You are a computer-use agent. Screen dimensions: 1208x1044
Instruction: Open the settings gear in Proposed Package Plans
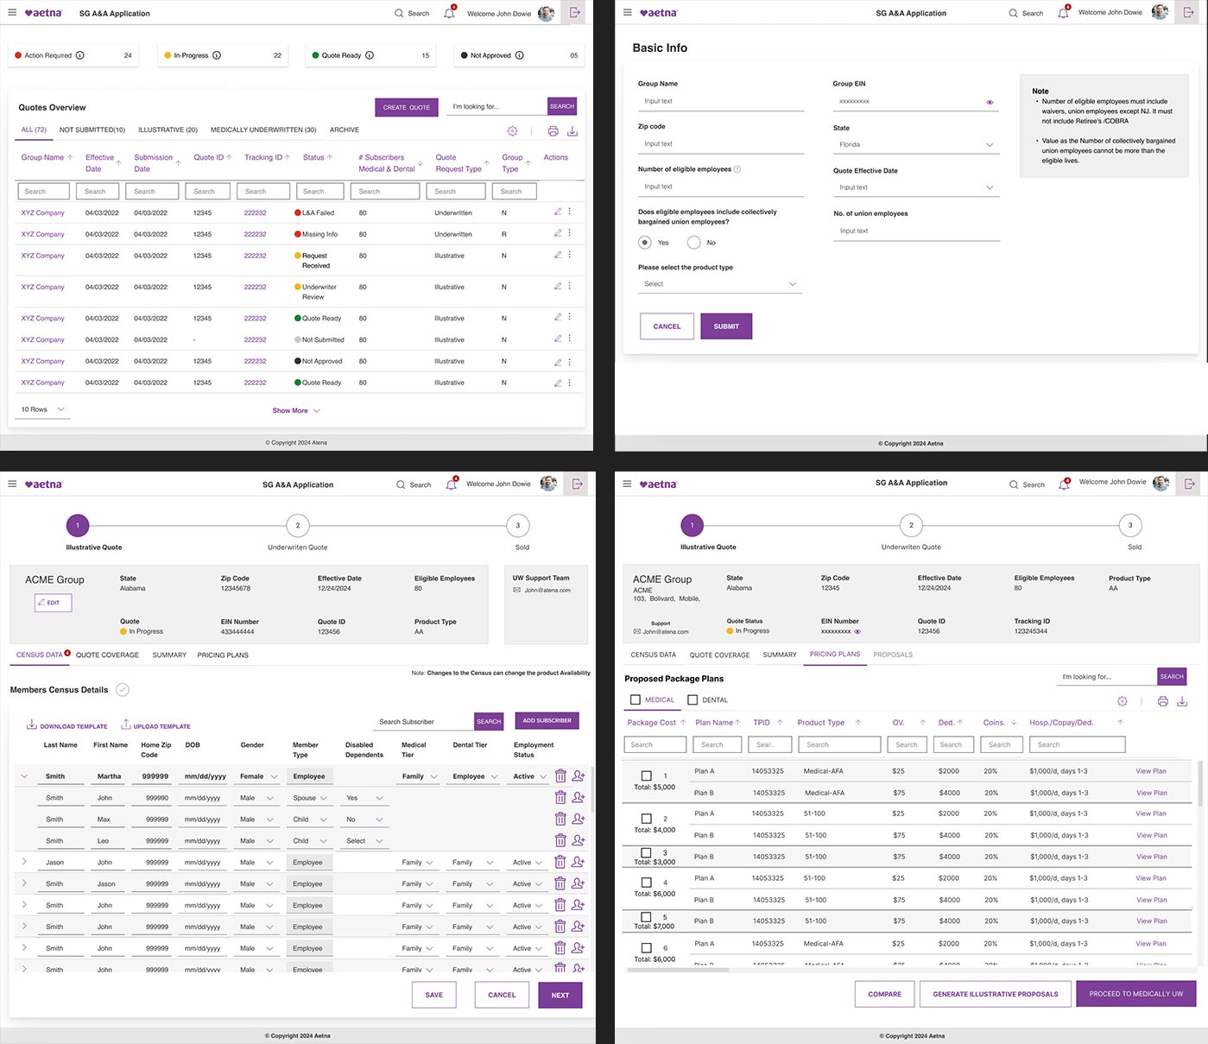(x=1122, y=701)
